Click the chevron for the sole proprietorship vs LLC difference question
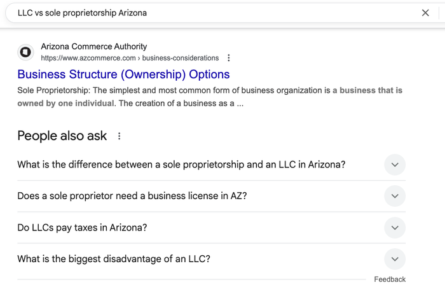 [395, 165]
